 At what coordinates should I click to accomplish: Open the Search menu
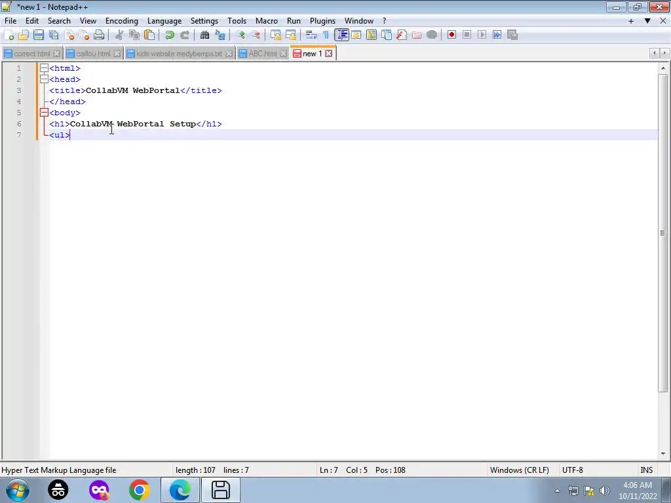pyautogui.click(x=59, y=21)
